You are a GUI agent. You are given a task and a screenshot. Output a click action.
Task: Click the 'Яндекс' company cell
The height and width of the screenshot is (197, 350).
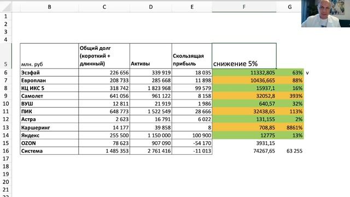tap(49, 135)
